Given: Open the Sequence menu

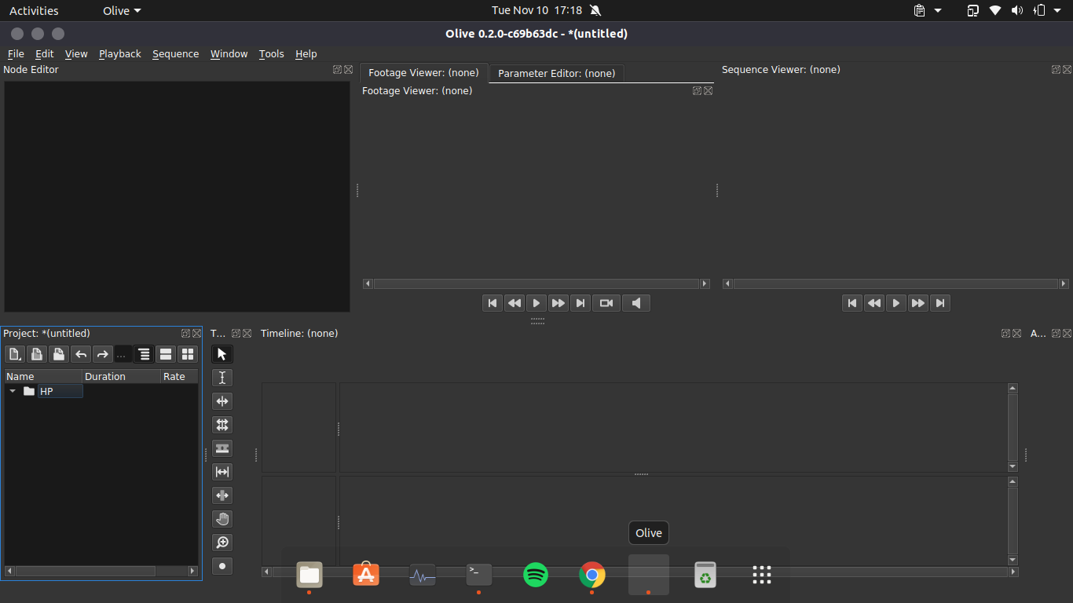Looking at the screenshot, I should click(176, 54).
